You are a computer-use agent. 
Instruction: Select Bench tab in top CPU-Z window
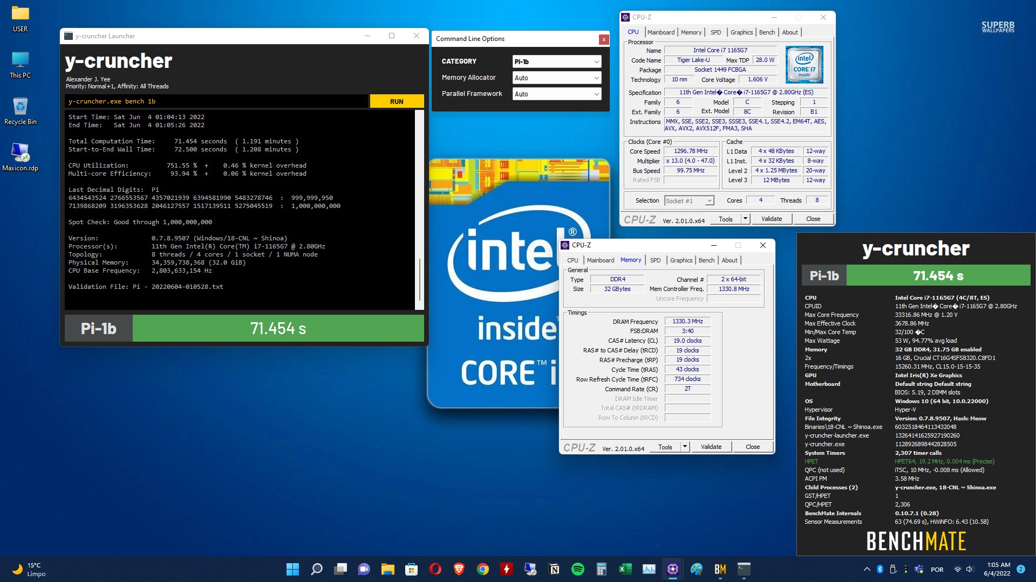pyautogui.click(x=767, y=32)
